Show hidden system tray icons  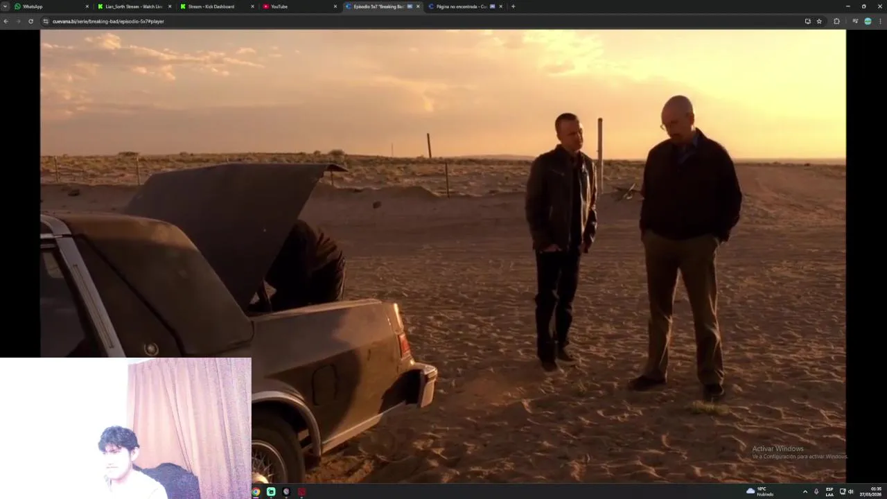coord(805,491)
